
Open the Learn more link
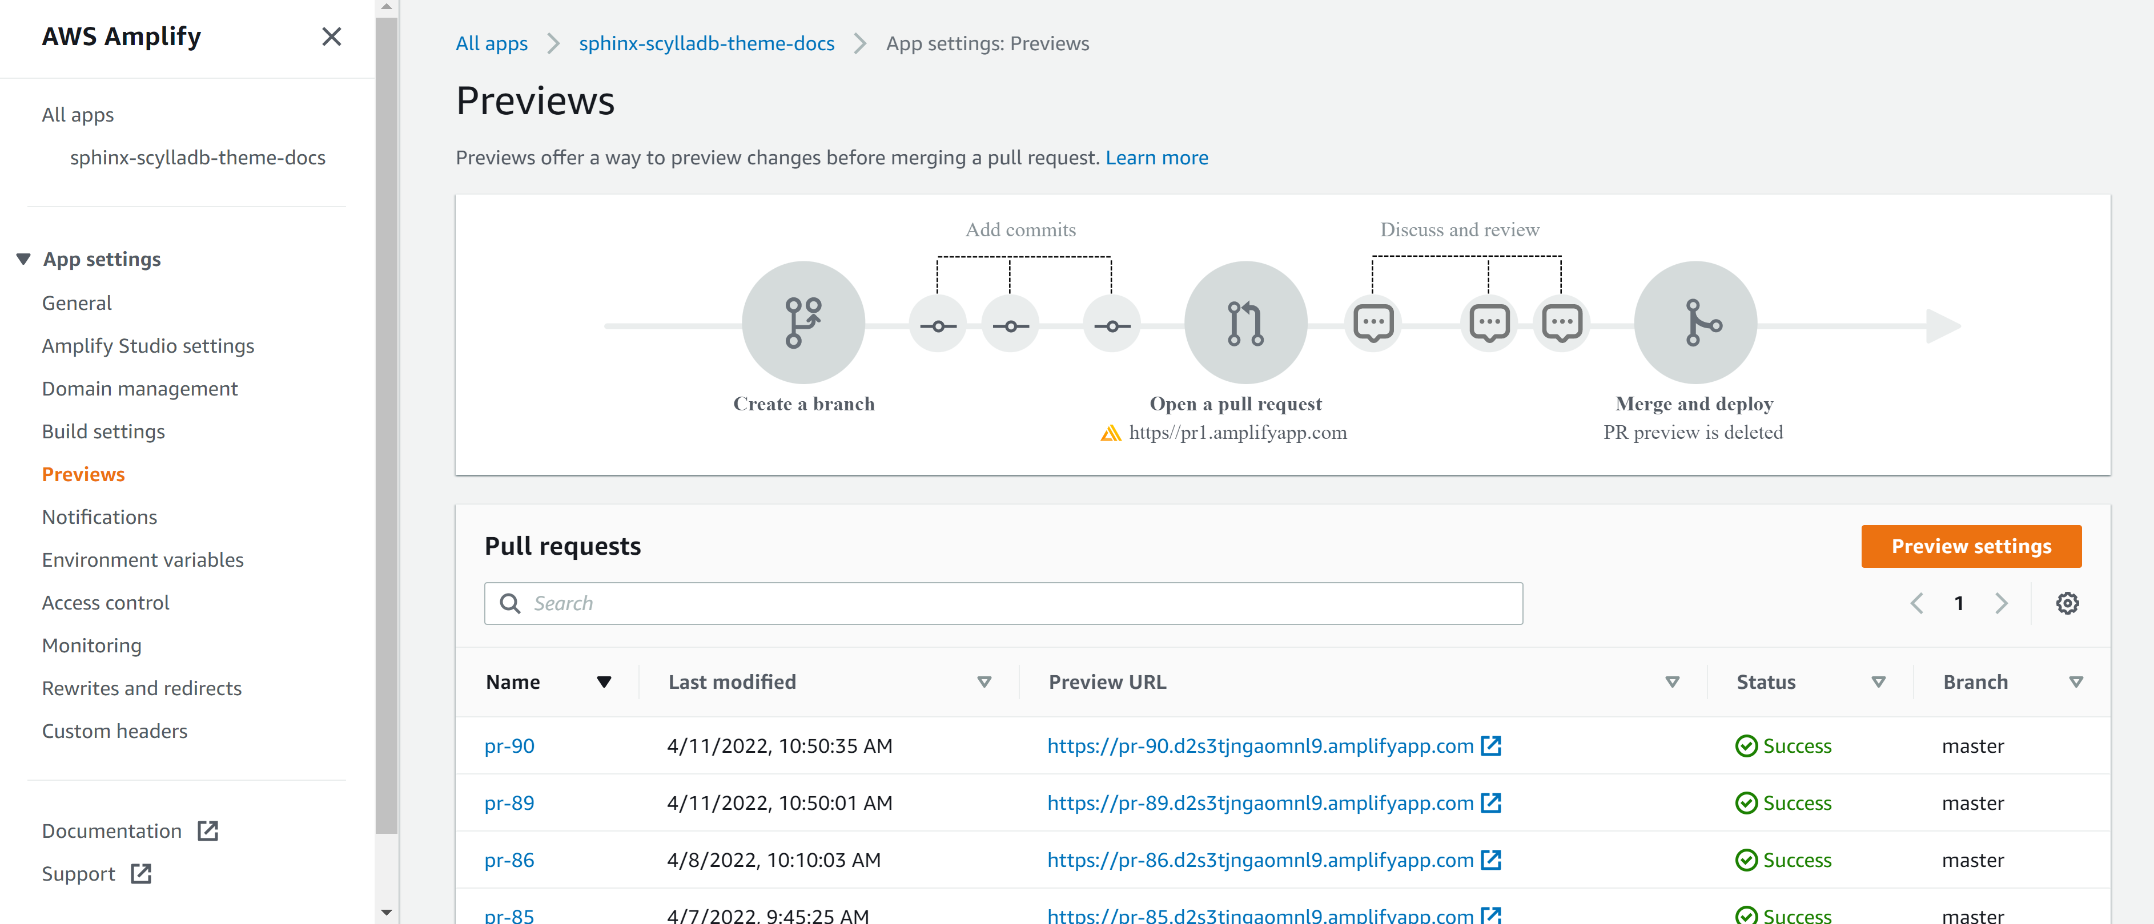click(x=1156, y=158)
